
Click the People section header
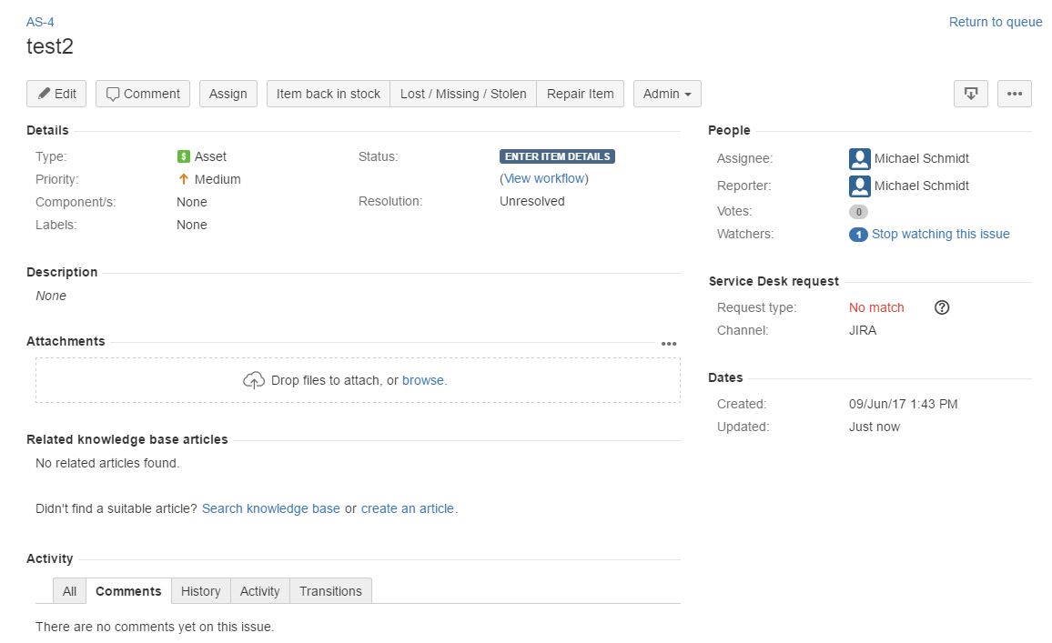729,131
